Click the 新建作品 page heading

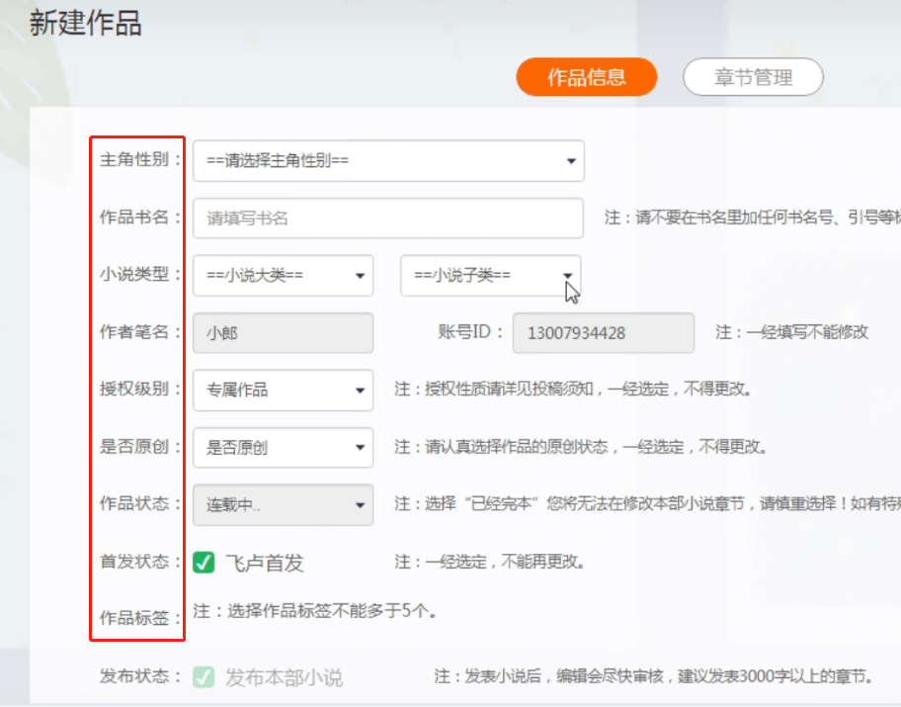[x=85, y=24]
